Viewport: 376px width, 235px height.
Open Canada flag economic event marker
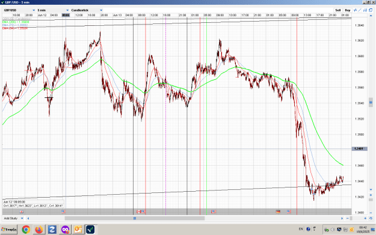point(139,212)
